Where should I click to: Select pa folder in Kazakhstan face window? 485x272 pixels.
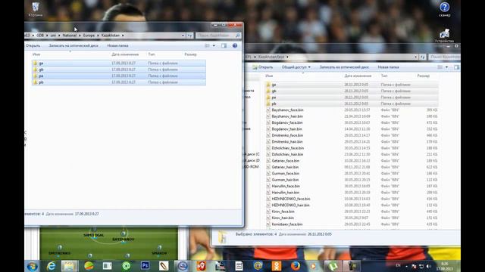click(352, 97)
